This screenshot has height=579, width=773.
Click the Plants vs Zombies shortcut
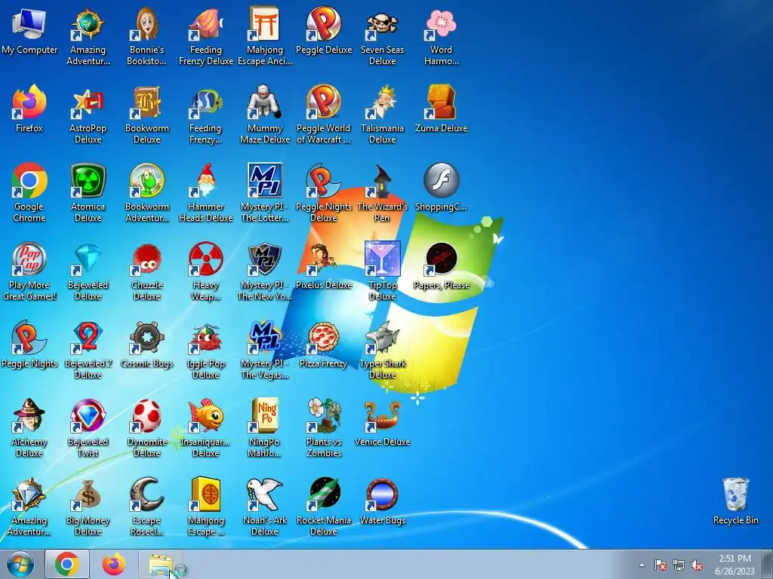coord(323,427)
